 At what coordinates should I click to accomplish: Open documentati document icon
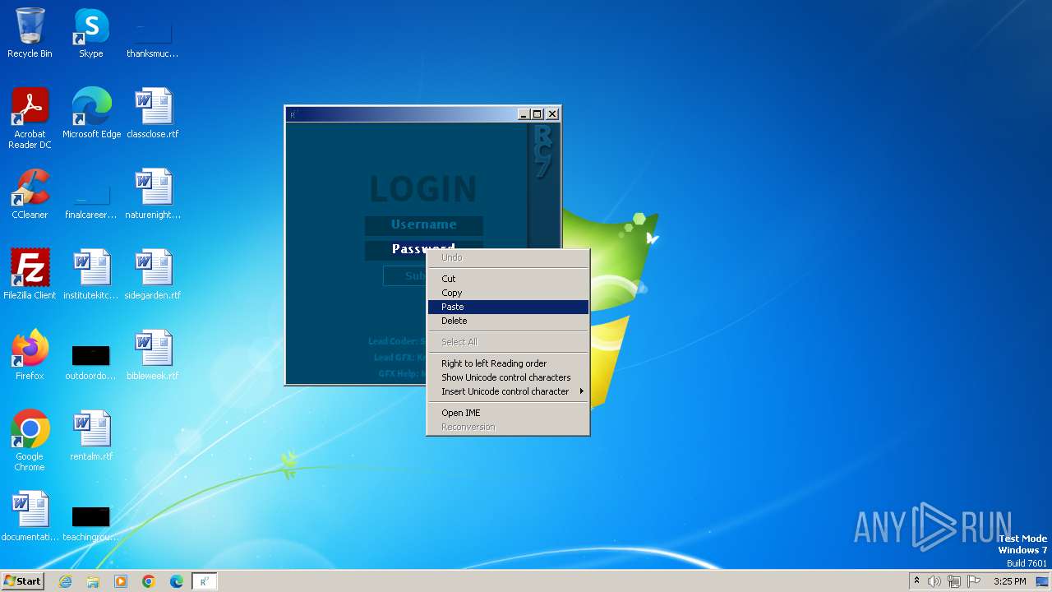(30, 516)
